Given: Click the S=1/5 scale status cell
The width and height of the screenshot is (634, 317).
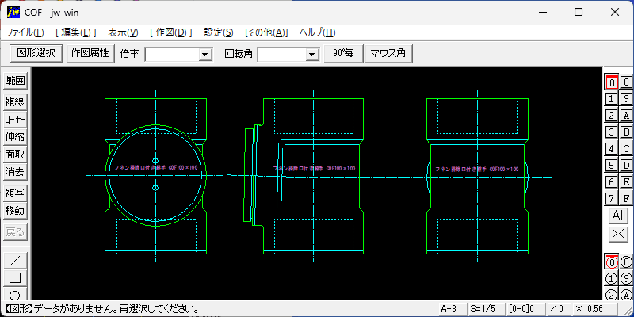Looking at the screenshot, I should [486, 309].
